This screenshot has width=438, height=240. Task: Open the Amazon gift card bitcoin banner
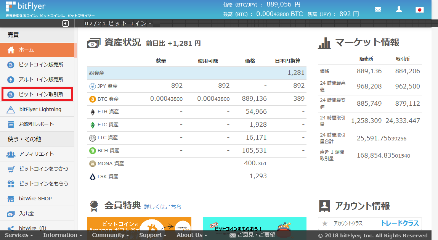click(x=139, y=224)
